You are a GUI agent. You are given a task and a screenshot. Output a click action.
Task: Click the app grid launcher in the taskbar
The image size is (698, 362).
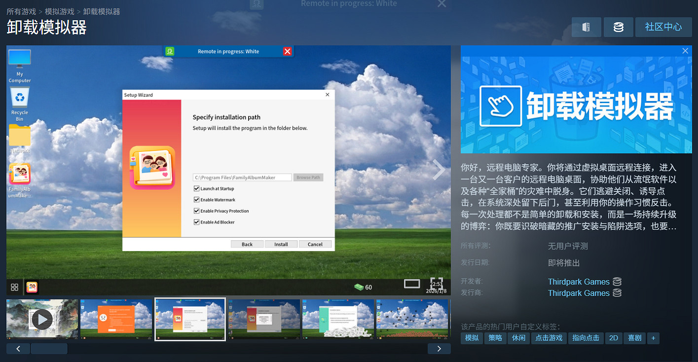point(14,287)
